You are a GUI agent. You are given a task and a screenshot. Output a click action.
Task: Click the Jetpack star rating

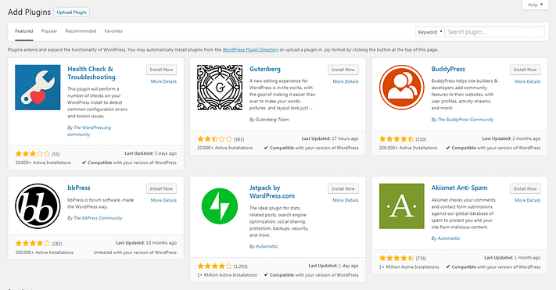click(x=214, y=266)
